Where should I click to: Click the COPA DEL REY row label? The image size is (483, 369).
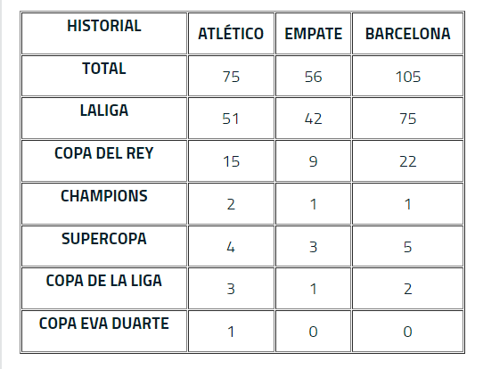(x=104, y=153)
